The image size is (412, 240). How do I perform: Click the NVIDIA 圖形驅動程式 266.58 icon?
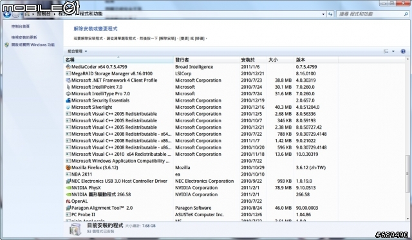68,194
